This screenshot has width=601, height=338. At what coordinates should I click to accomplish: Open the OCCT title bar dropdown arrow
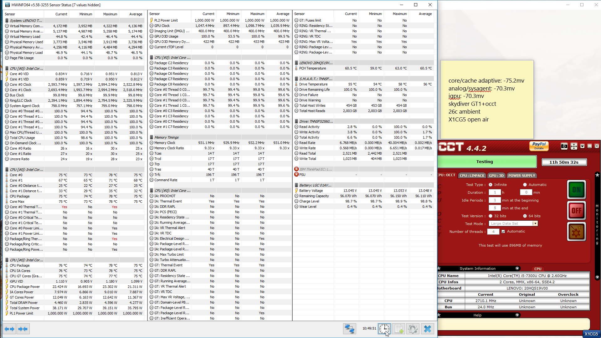[582, 146]
